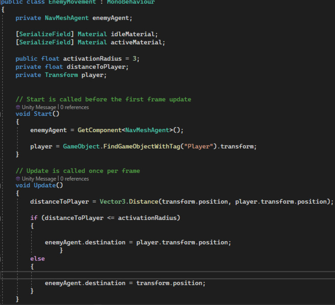Click activationRadius inside the if condition
The width and height of the screenshot is (335, 305).
(147, 218)
